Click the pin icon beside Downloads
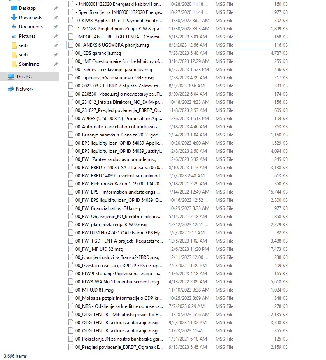 (x=56, y=17)
